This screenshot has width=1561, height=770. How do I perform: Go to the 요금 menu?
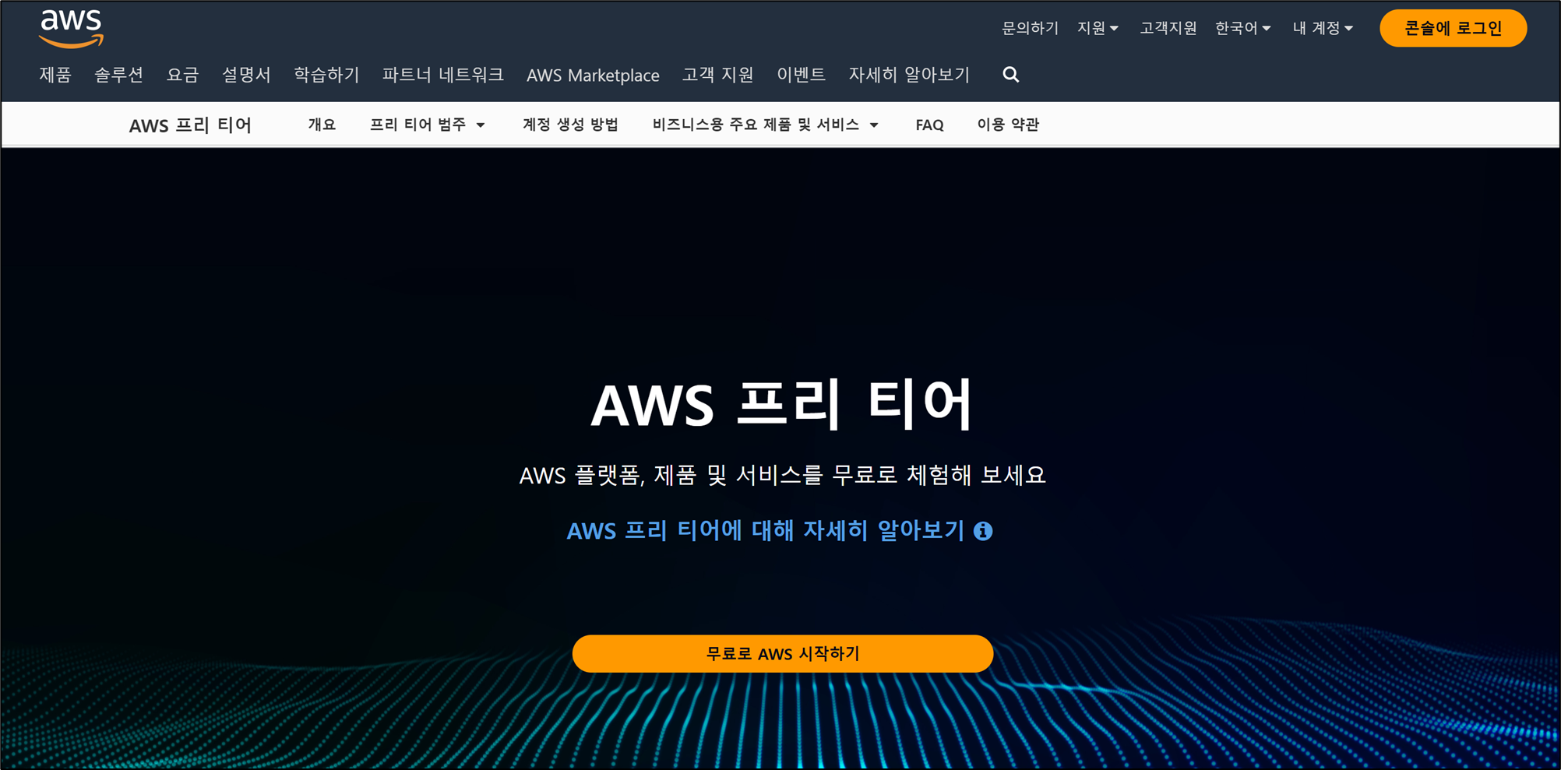click(x=183, y=75)
